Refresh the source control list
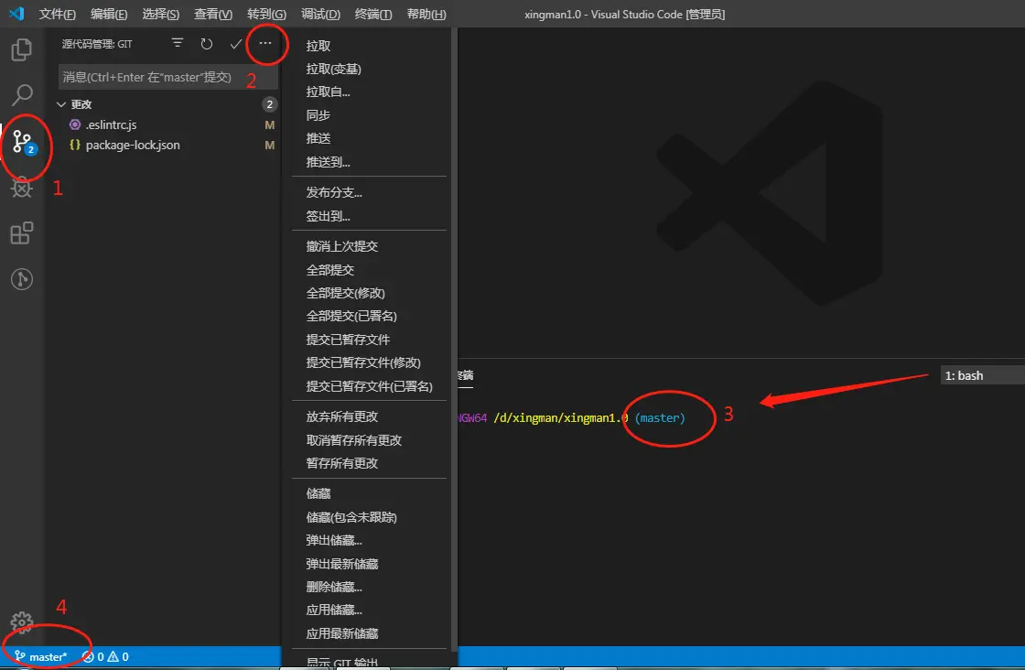 [207, 44]
